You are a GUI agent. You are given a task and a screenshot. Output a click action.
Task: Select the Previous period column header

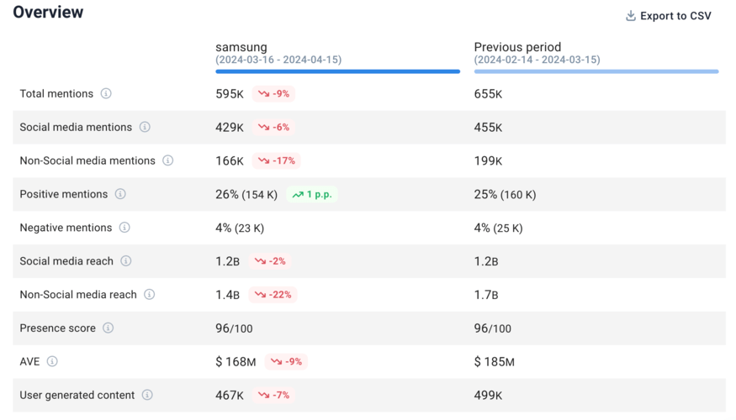[517, 48]
